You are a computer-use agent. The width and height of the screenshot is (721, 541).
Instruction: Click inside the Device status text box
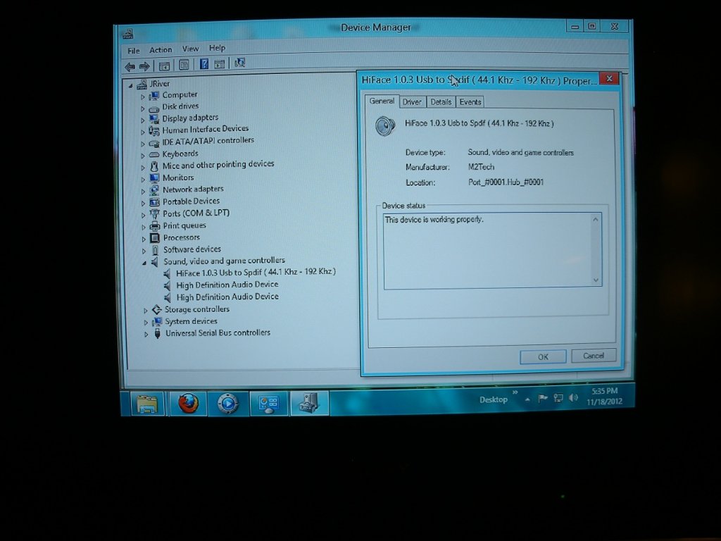(492, 251)
